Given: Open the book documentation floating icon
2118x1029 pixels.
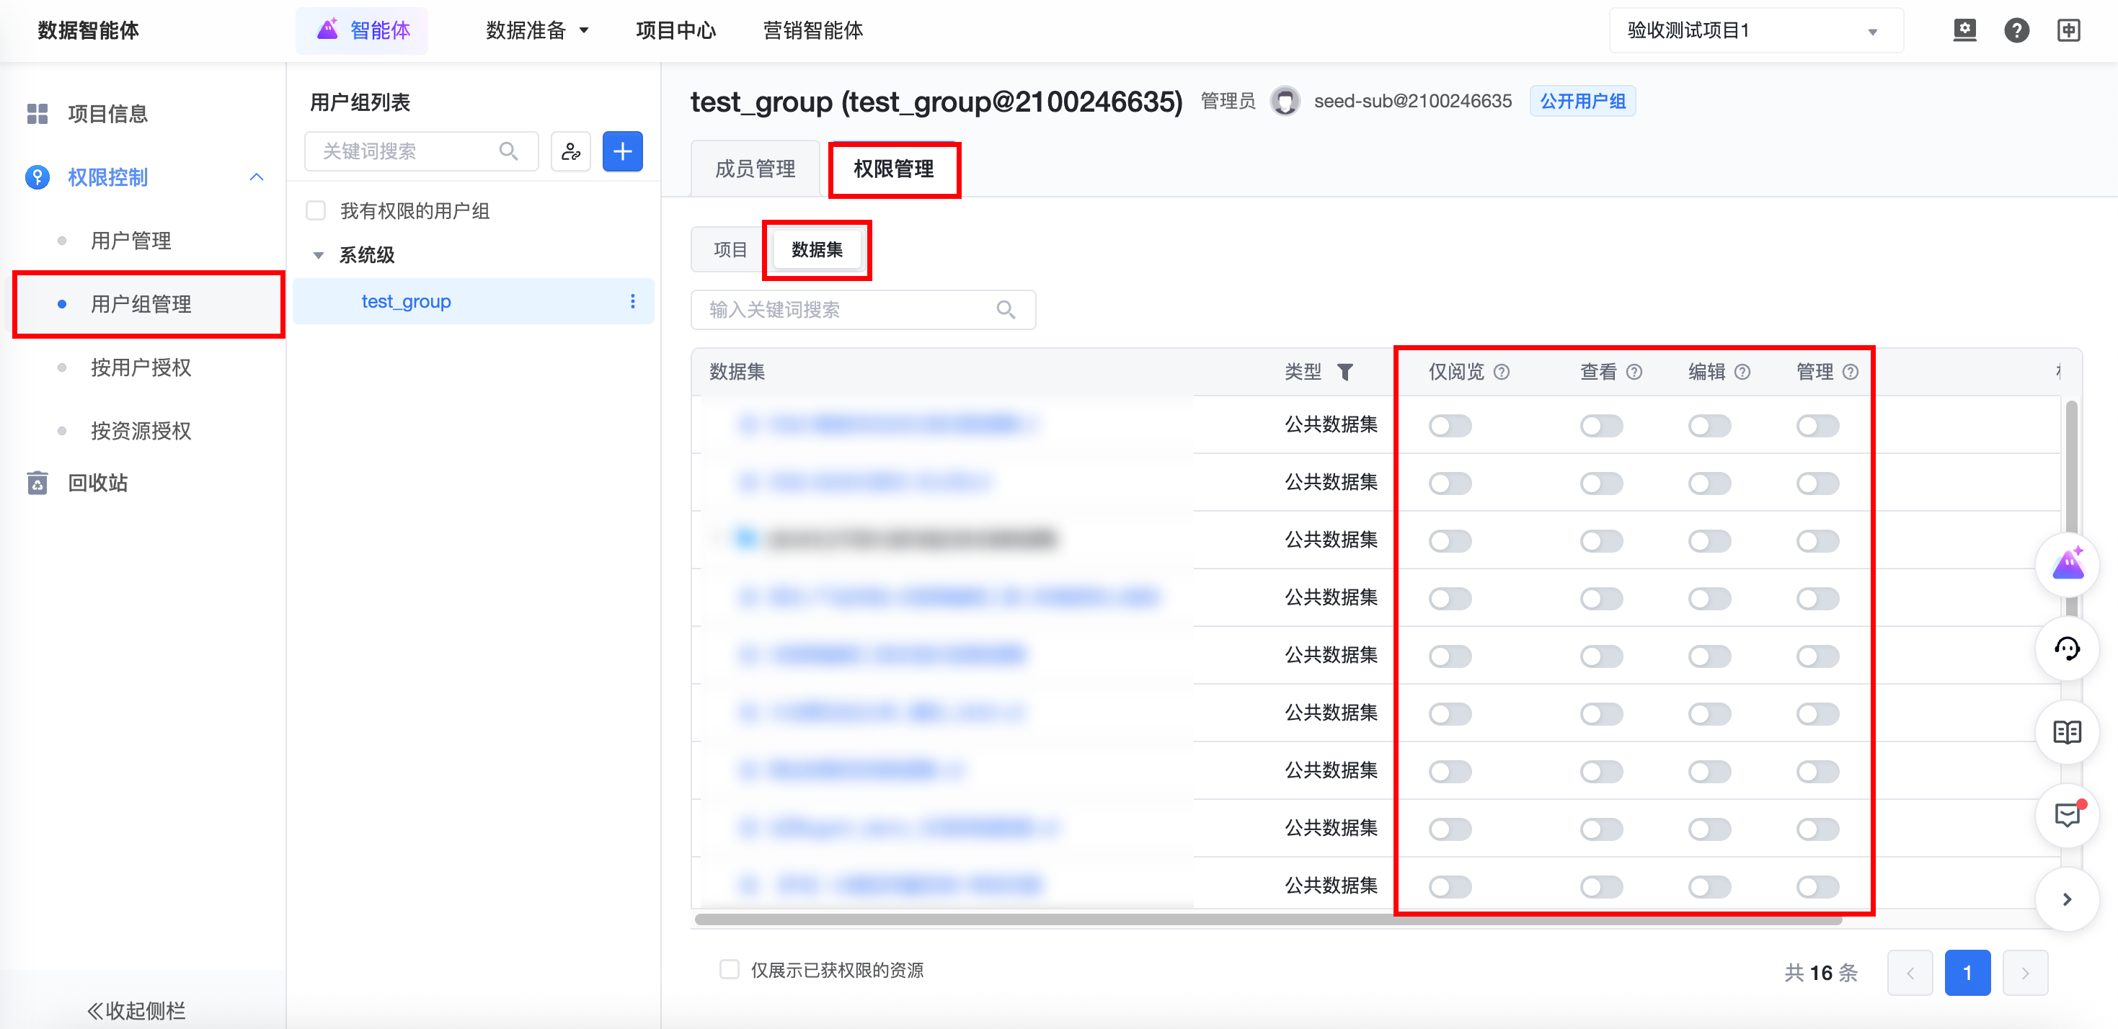Looking at the screenshot, I should pos(2066,732).
